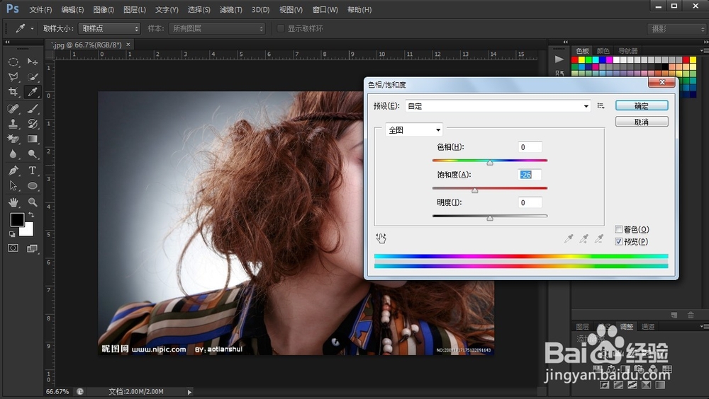Uncheck the 预览 (Preview) checkbox
Screen dimensions: 709x399
618,241
